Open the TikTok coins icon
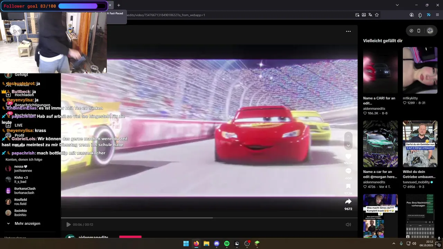The width and height of the screenshot is (443, 249). coord(411,31)
